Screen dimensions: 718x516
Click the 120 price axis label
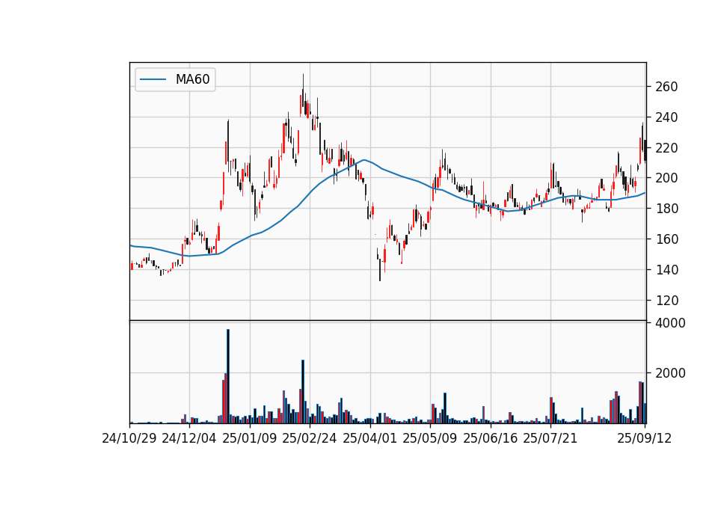[666, 301]
